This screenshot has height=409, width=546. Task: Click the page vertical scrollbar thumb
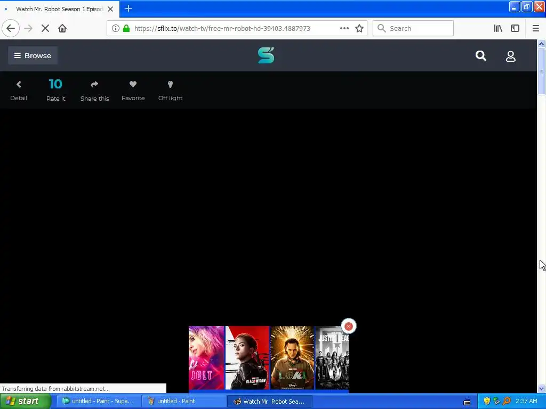(x=541, y=71)
